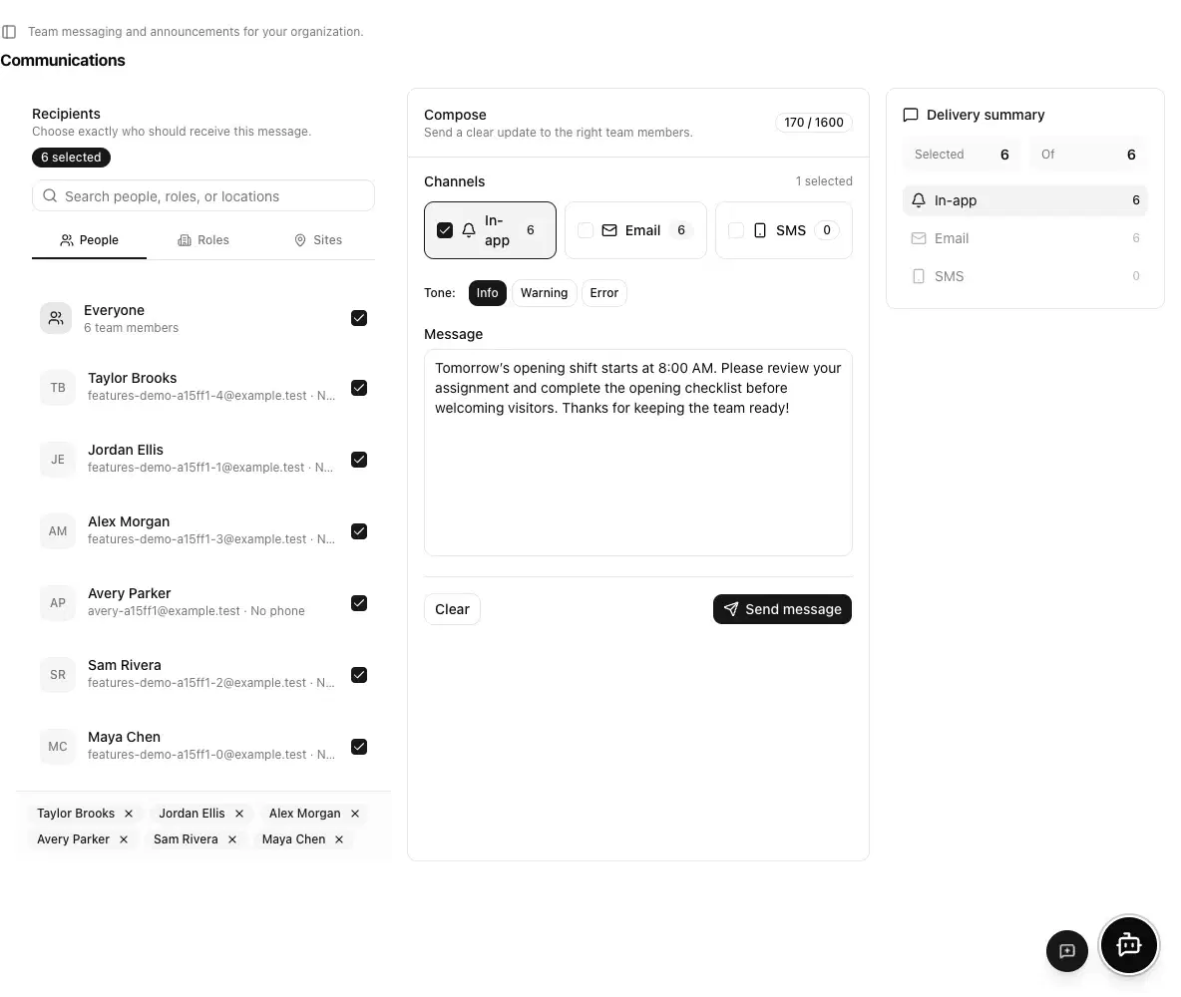Click Send message button
This screenshot has width=1181, height=997.
pos(782,609)
